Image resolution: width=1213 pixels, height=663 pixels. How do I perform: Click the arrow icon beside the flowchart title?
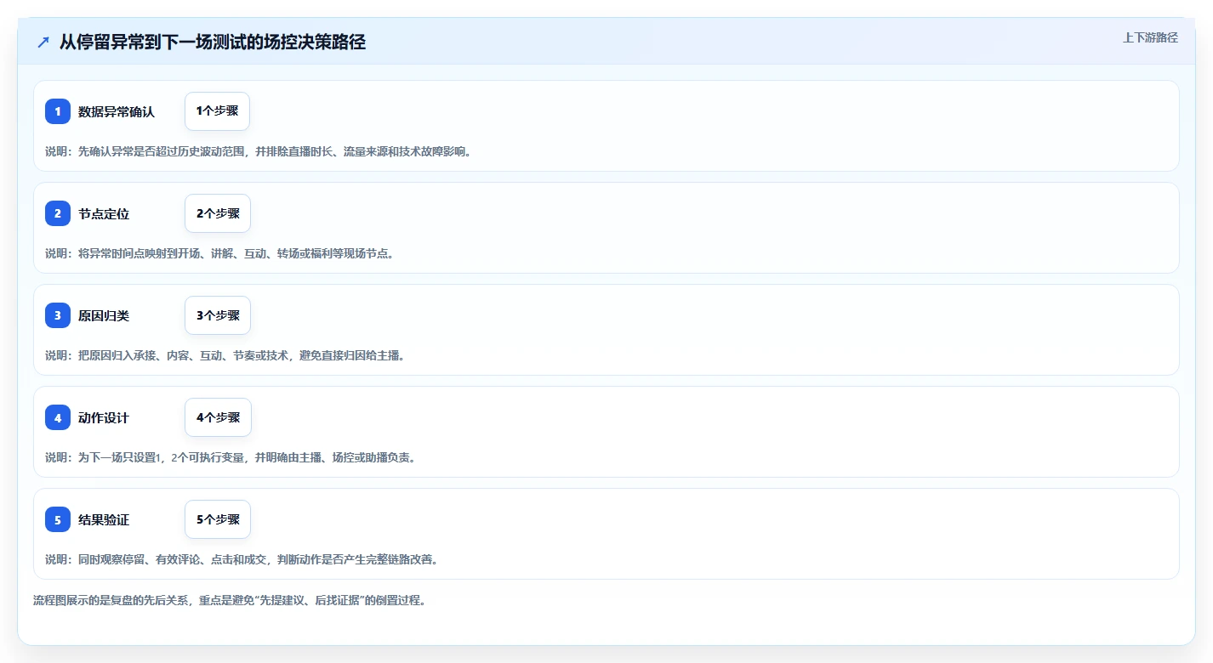click(x=43, y=42)
